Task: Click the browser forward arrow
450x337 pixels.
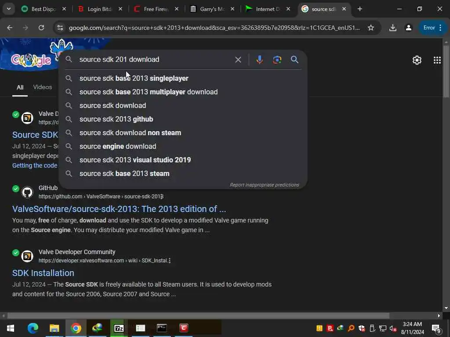Action: [x=25, y=28]
